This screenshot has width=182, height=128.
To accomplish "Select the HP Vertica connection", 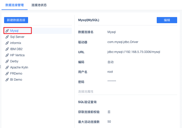I will (17, 55).
